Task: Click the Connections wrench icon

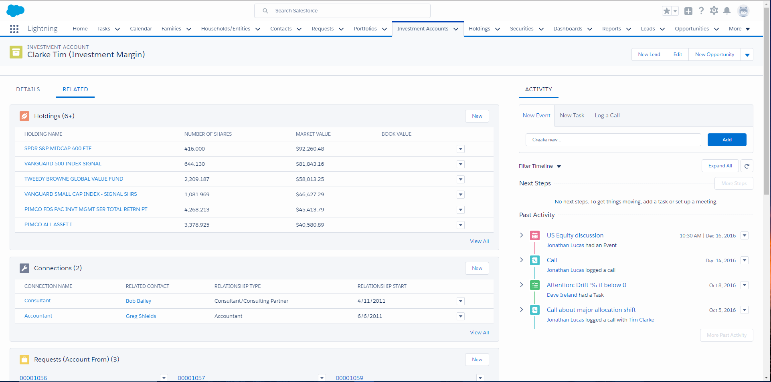Action: click(24, 268)
